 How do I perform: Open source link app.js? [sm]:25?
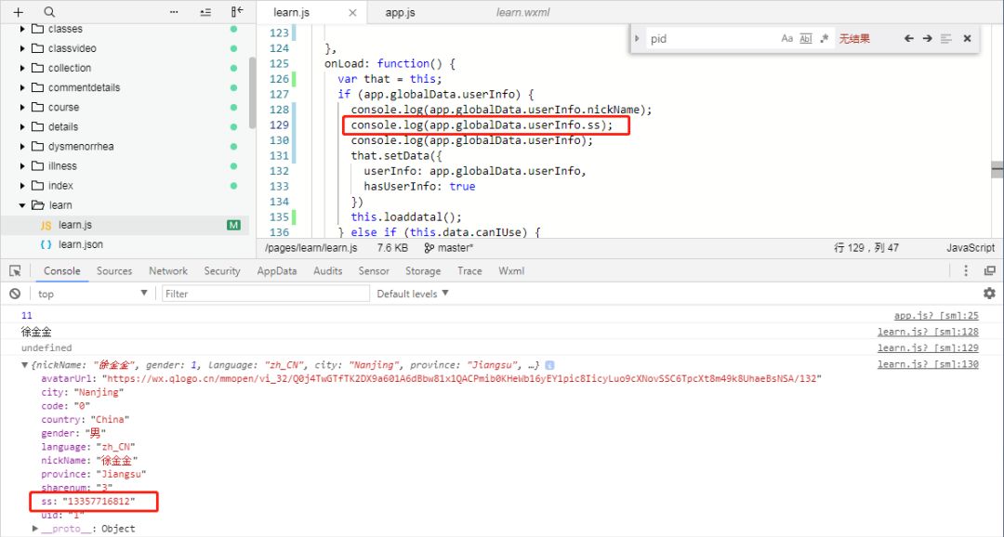(x=936, y=316)
